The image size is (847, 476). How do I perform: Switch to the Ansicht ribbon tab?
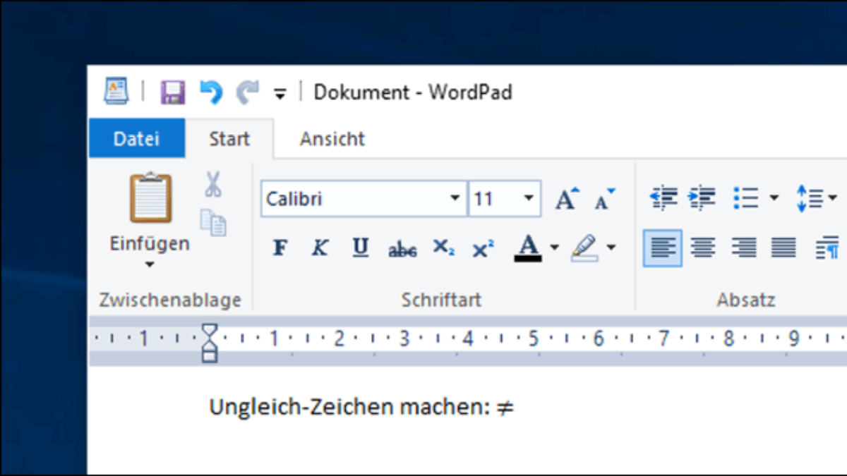[332, 138]
